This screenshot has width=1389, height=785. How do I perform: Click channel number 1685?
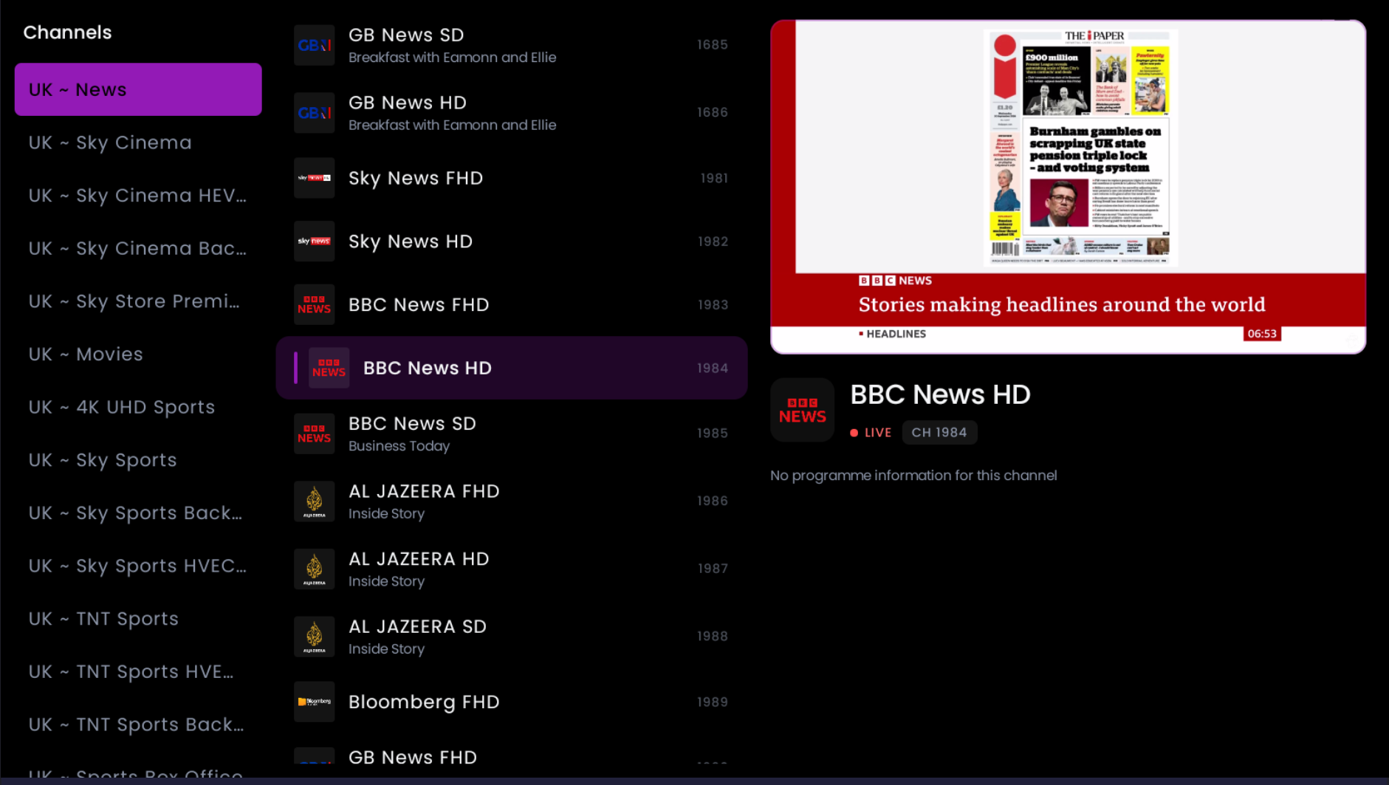click(713, 45)
